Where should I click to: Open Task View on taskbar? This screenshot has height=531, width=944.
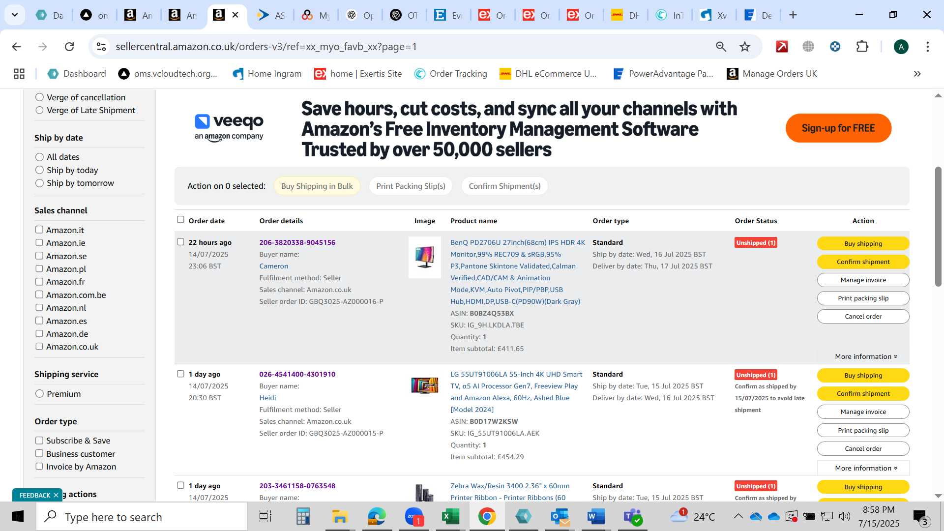click(265, 517)
